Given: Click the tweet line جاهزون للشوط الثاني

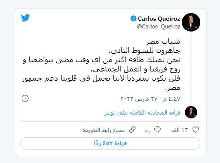Looking at the screenshot, I should (x=144, y=50).
